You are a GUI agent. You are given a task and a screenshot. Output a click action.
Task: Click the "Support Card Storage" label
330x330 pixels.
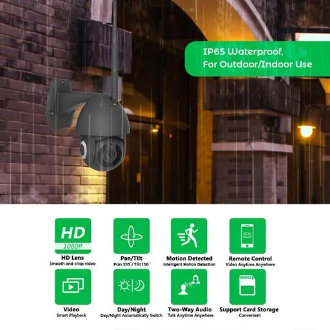click(249, 309)
